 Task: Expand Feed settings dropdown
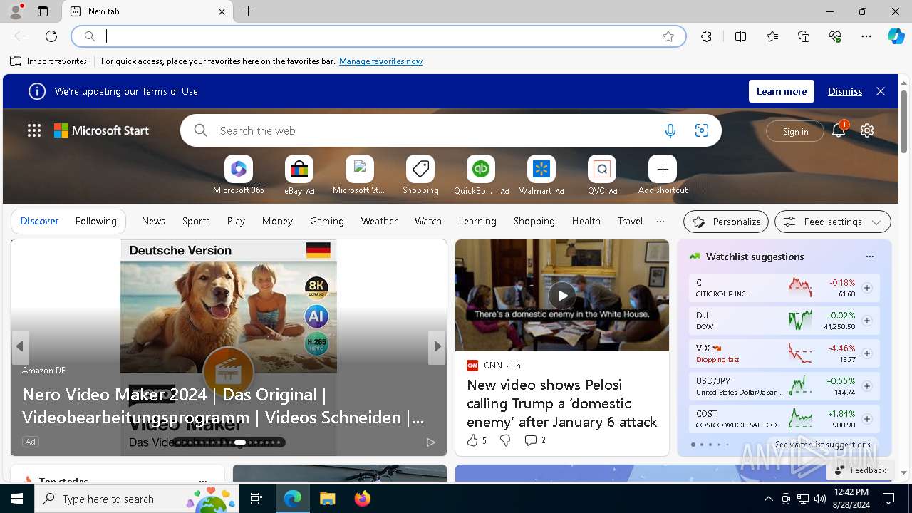833,222
